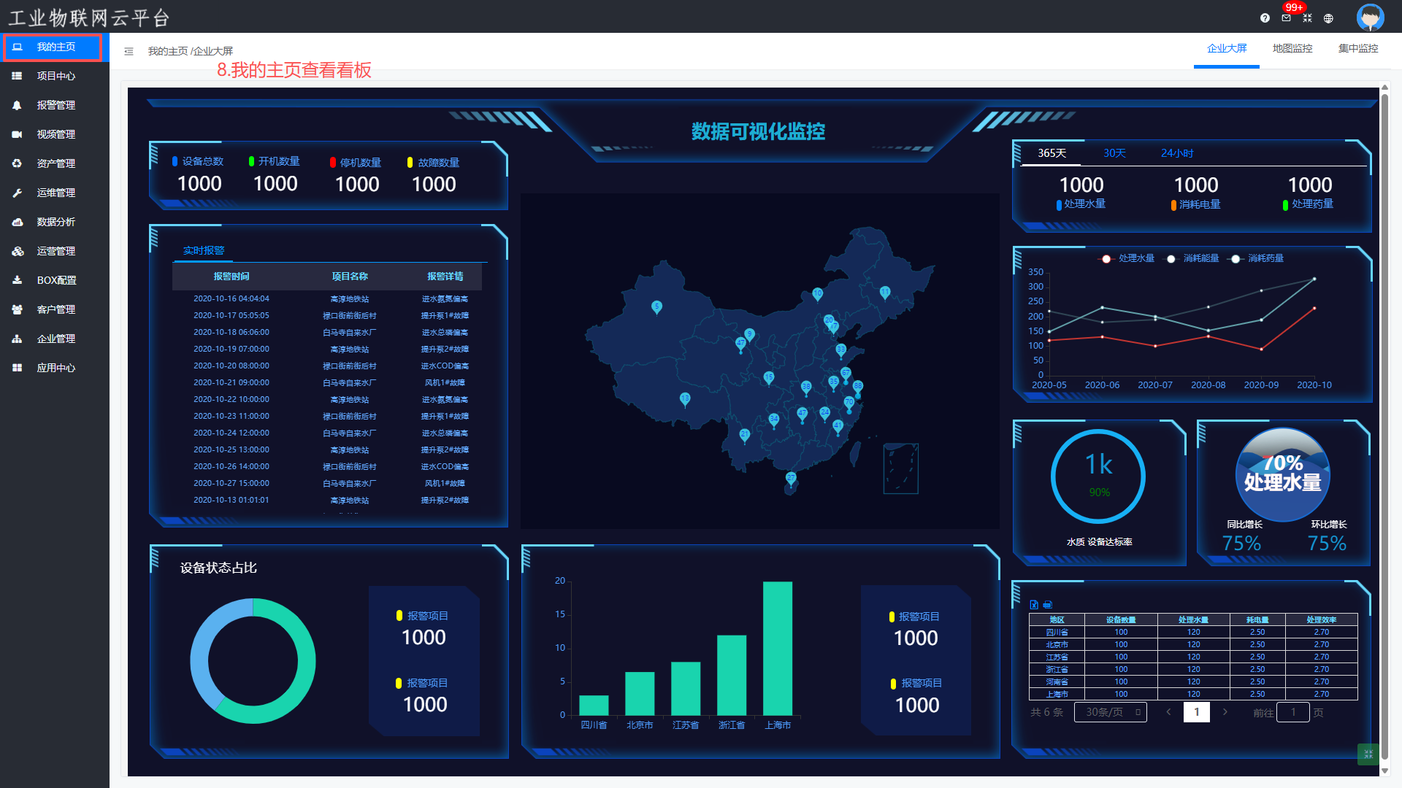Toggle the 消耗能量 legend series
The width and height of the screenshot is (1402, 788).
tap(1193, 258)
